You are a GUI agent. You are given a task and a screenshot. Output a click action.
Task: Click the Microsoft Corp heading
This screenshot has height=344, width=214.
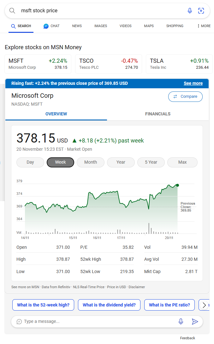(32, 96)
